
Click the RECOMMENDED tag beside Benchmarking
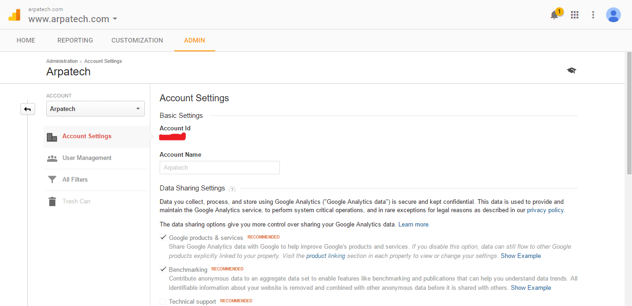227,269
